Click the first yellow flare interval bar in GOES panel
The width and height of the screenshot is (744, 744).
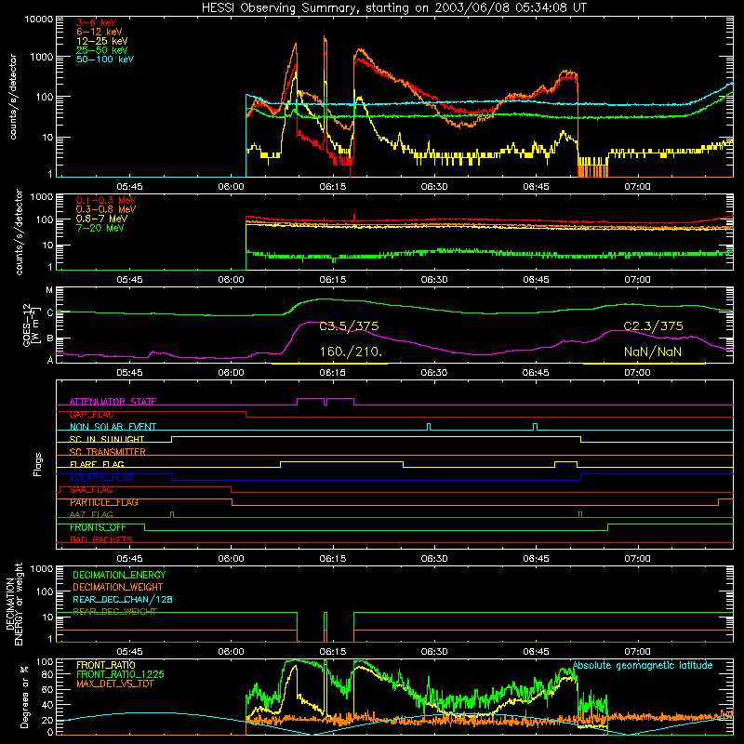[329, 364]
